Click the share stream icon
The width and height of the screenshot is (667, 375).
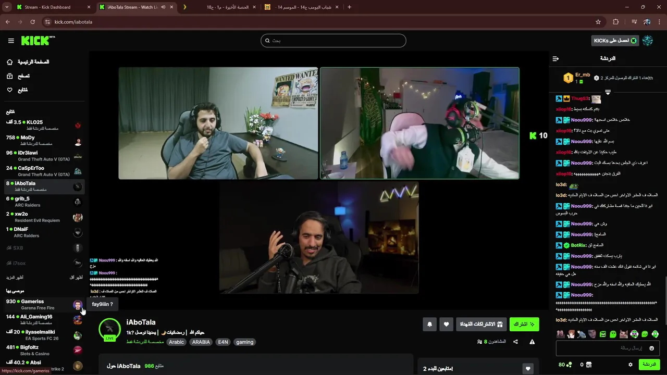(x=515, y=342)
